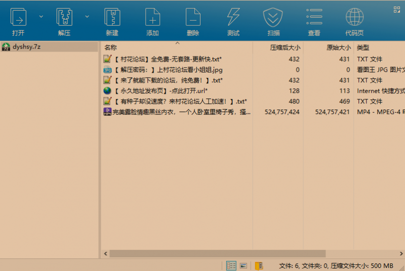Expand the dropdown arrow beside 打开

(41, 17)
